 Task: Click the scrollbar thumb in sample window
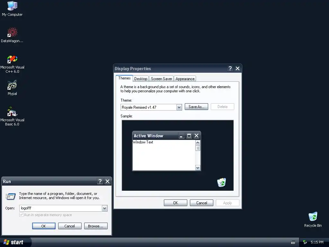[198, 148]
